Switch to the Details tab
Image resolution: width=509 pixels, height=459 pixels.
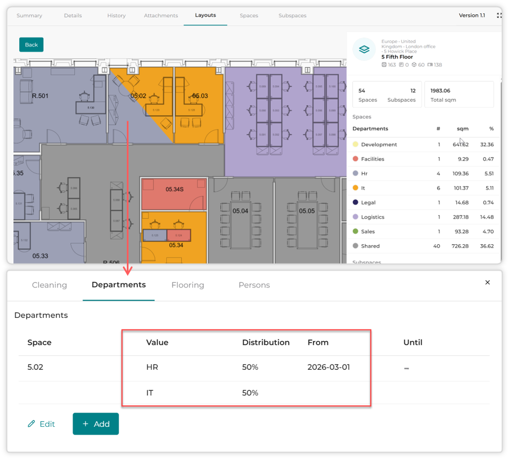pyautogui.click(x=73, y=16)
